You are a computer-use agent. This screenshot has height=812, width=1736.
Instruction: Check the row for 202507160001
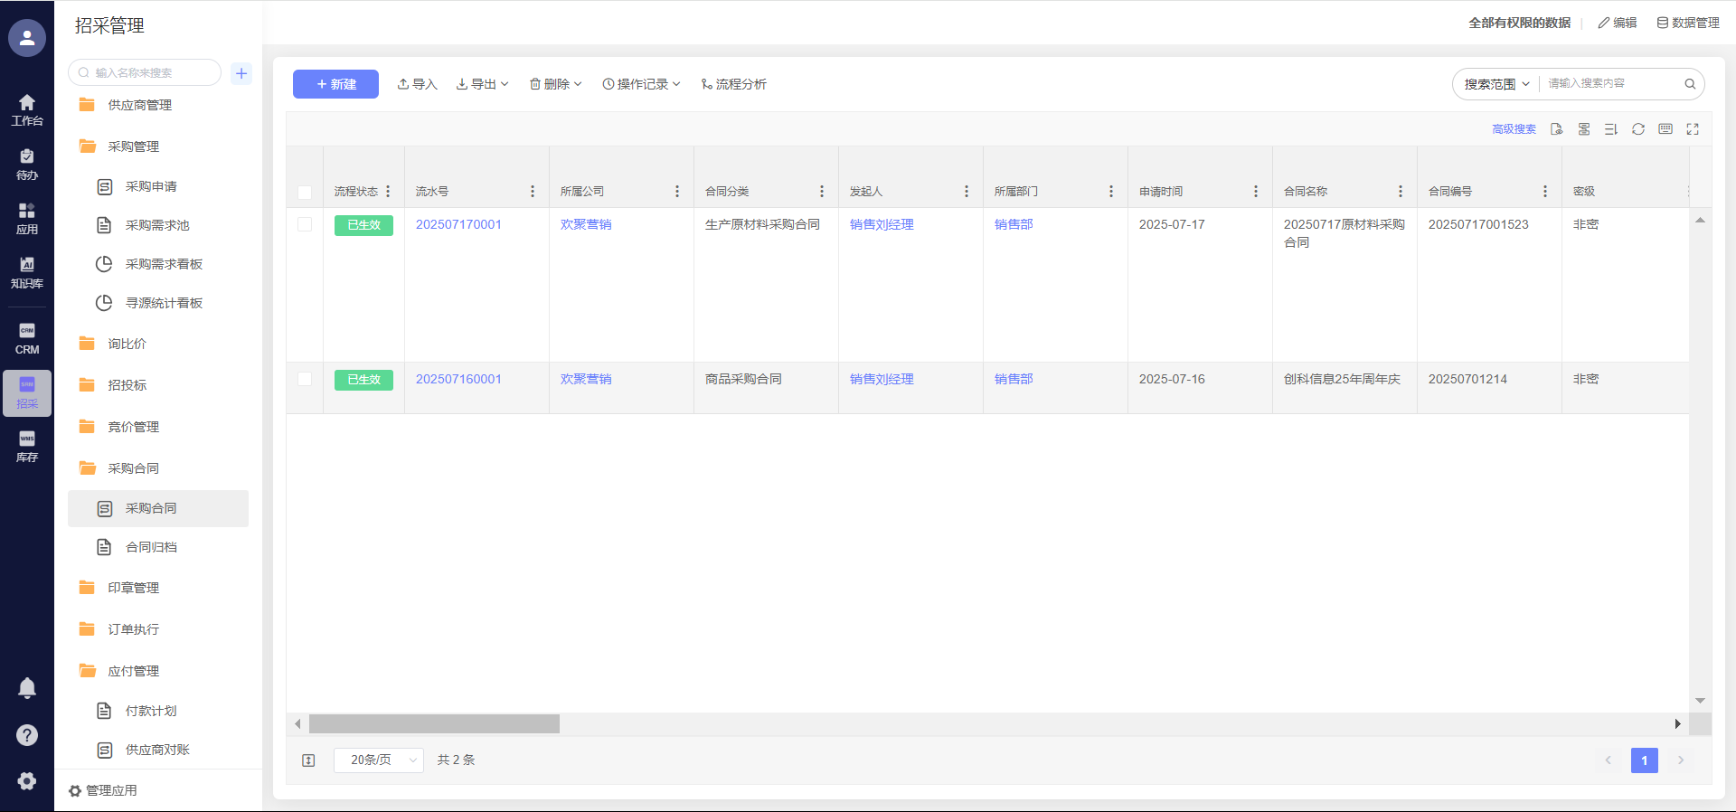coord(305,379)
